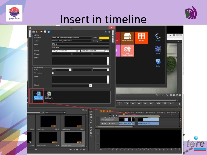The width and height of the screenshot is (207, 155).
Task: Select the highlighted preview file icon
Action: point(38,96)
